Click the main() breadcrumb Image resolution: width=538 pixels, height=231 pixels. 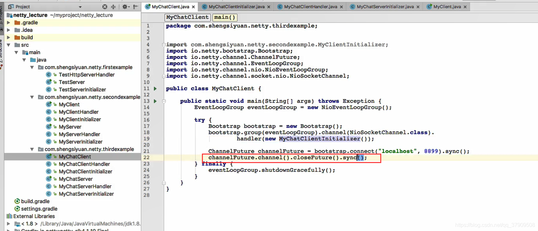pyautogui.click(x=224, y=17)
